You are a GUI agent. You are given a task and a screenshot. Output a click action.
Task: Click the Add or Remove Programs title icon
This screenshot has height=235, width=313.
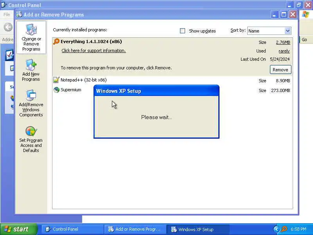[x=19, y=14]
